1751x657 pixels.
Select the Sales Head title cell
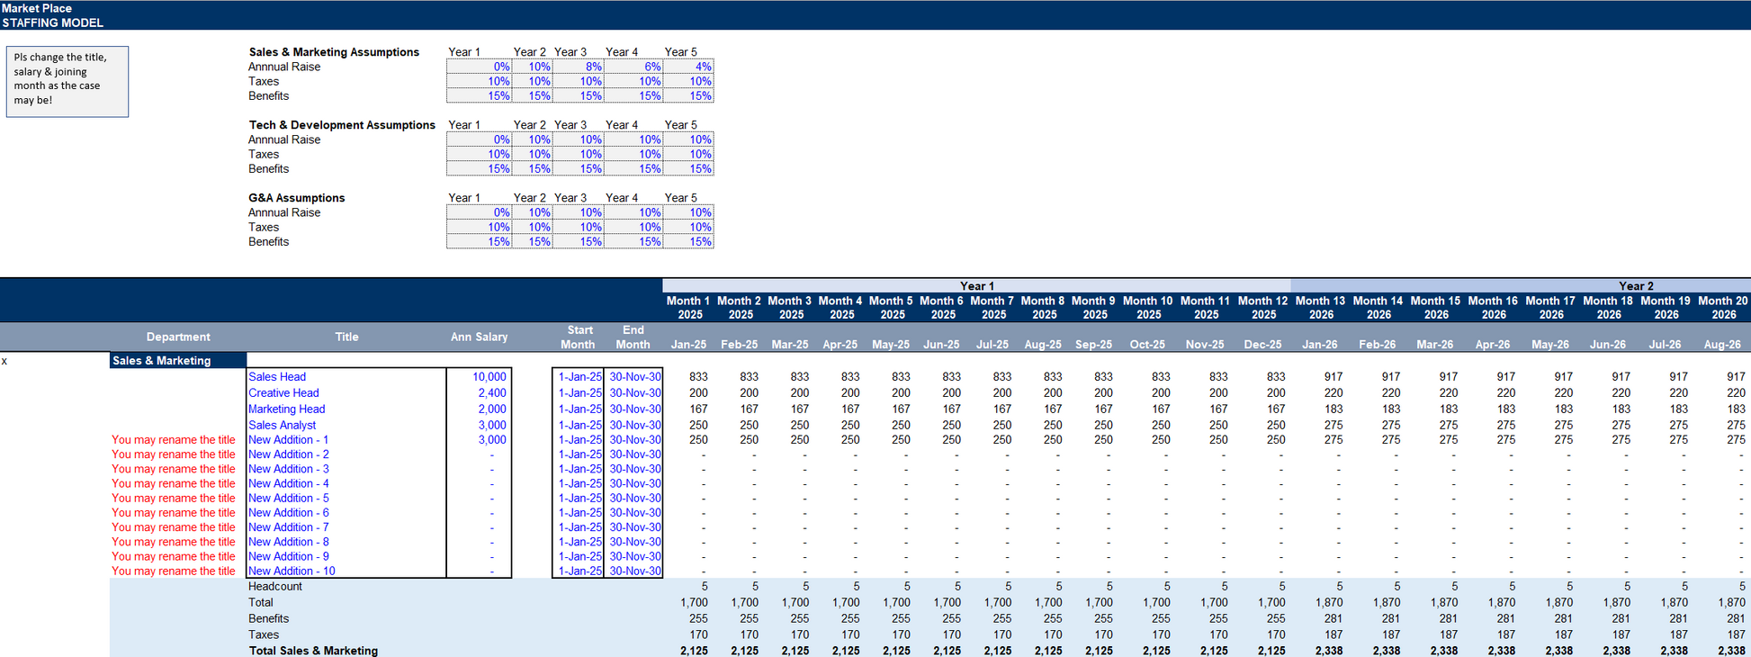tap(346, 377)
